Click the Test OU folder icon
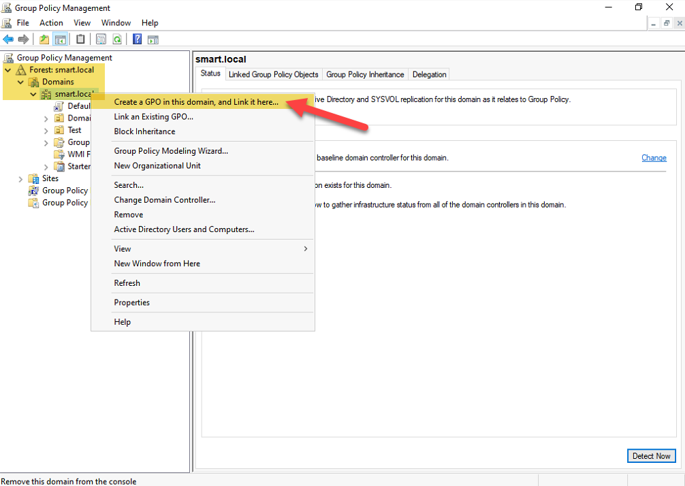The width and height of the screenshot is (685, 486). (59, 130)
